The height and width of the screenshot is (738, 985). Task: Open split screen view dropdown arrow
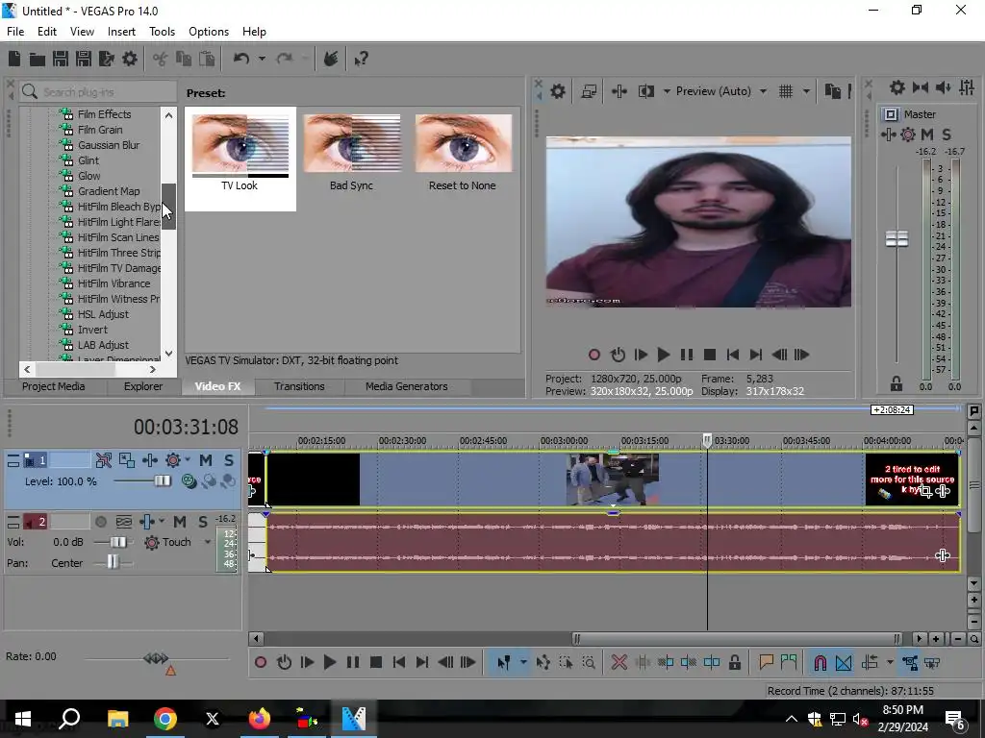[667, 91]
